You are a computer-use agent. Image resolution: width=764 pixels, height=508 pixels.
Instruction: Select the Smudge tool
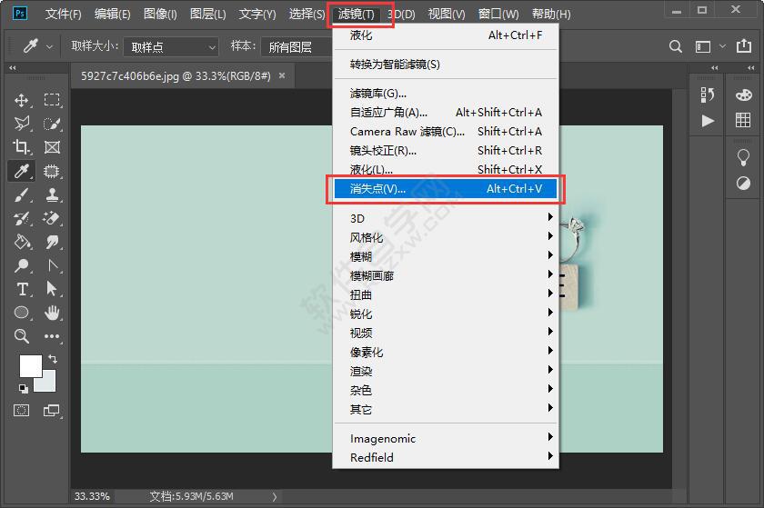[x=52, y=242]
